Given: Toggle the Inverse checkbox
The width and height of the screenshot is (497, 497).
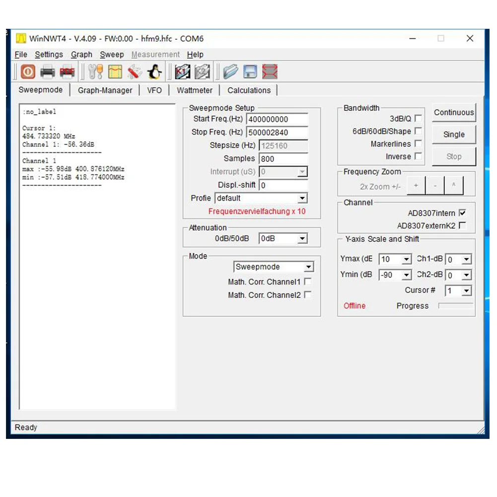Looking at the screenshot, I should pyautogui.click(x=418, y=156).
